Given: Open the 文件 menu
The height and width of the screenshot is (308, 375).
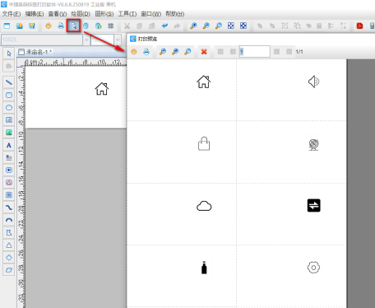Looking at the screenshot, I should pos(12,14).
